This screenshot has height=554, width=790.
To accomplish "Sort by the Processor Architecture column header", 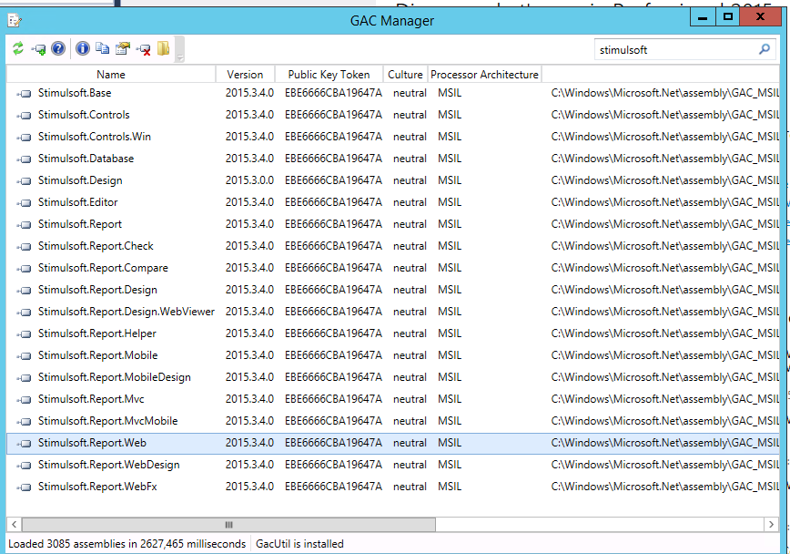I will (485, 74).
